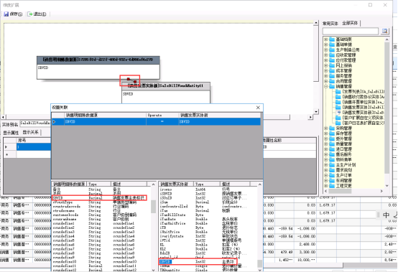This screenshot has height=272, width=398.
Task: Open the 显示属性 tab
Action: point(11,133)
